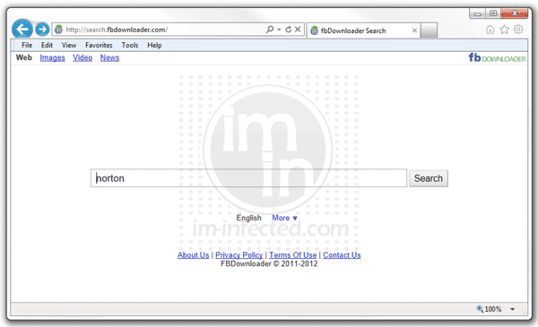Image resolution: width=538 pixels, height=327 pixels.
Task: Open the Terms Of Use link
Action: tap(292, 255)
